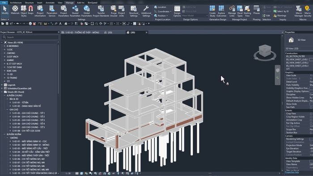Open Project Units settings
313x176 pixels.
click(121, 11)
